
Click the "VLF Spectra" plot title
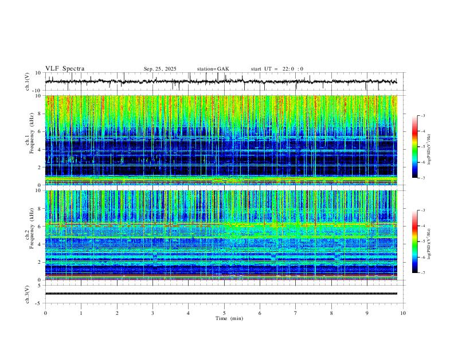[x=65, y=69]
